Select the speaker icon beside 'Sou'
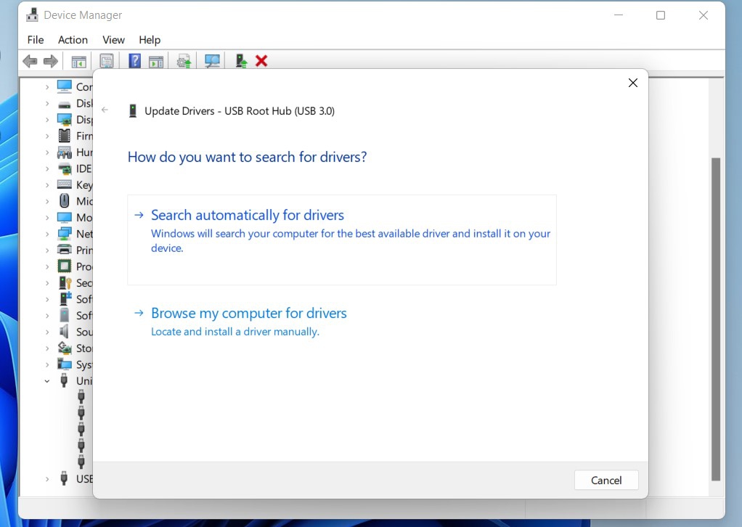 65,332
